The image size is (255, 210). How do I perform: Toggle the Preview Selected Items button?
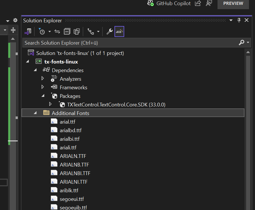[x=119, y=31]
